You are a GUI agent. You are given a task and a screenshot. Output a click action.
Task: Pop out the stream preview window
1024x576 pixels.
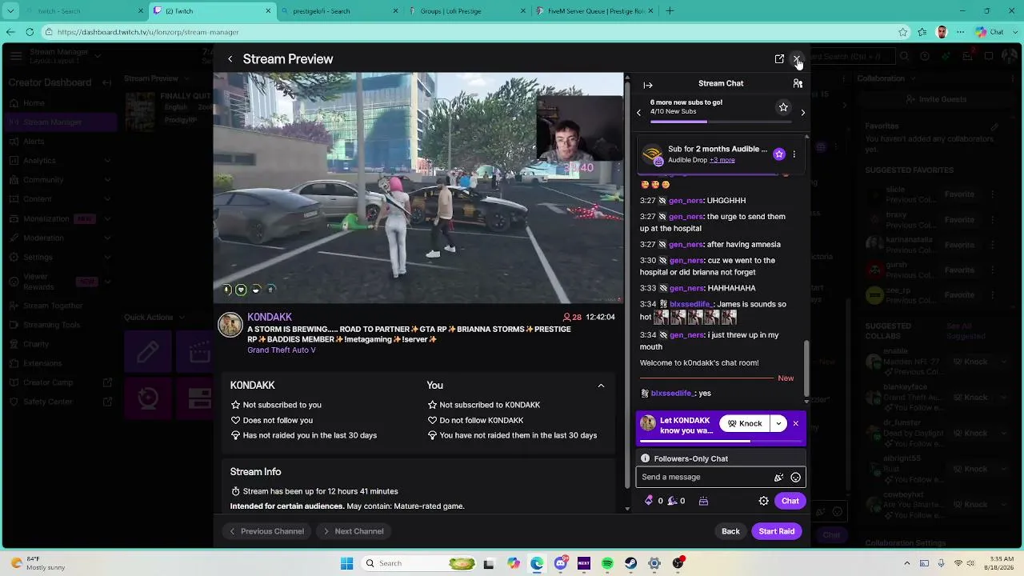click(x=779, y=59)
